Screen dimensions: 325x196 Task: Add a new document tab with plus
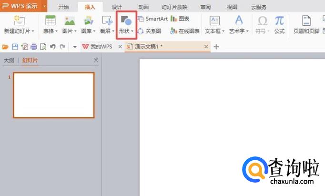pyautogui.click(x=216, y=47)
